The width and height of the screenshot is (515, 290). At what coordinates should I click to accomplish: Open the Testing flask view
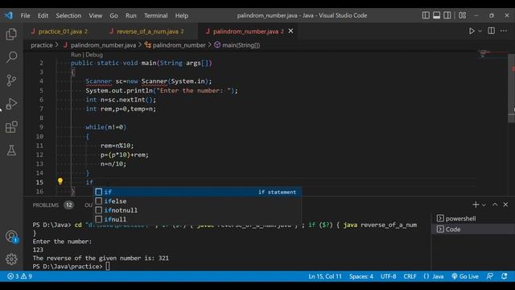[11, 151]
